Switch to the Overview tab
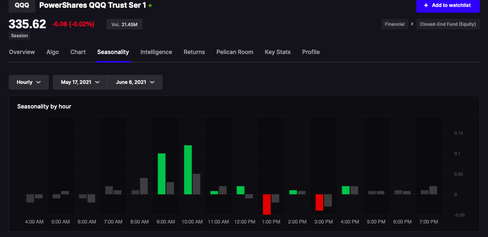The height and width of the screenshot is (237, 488). tap(22, 52)
